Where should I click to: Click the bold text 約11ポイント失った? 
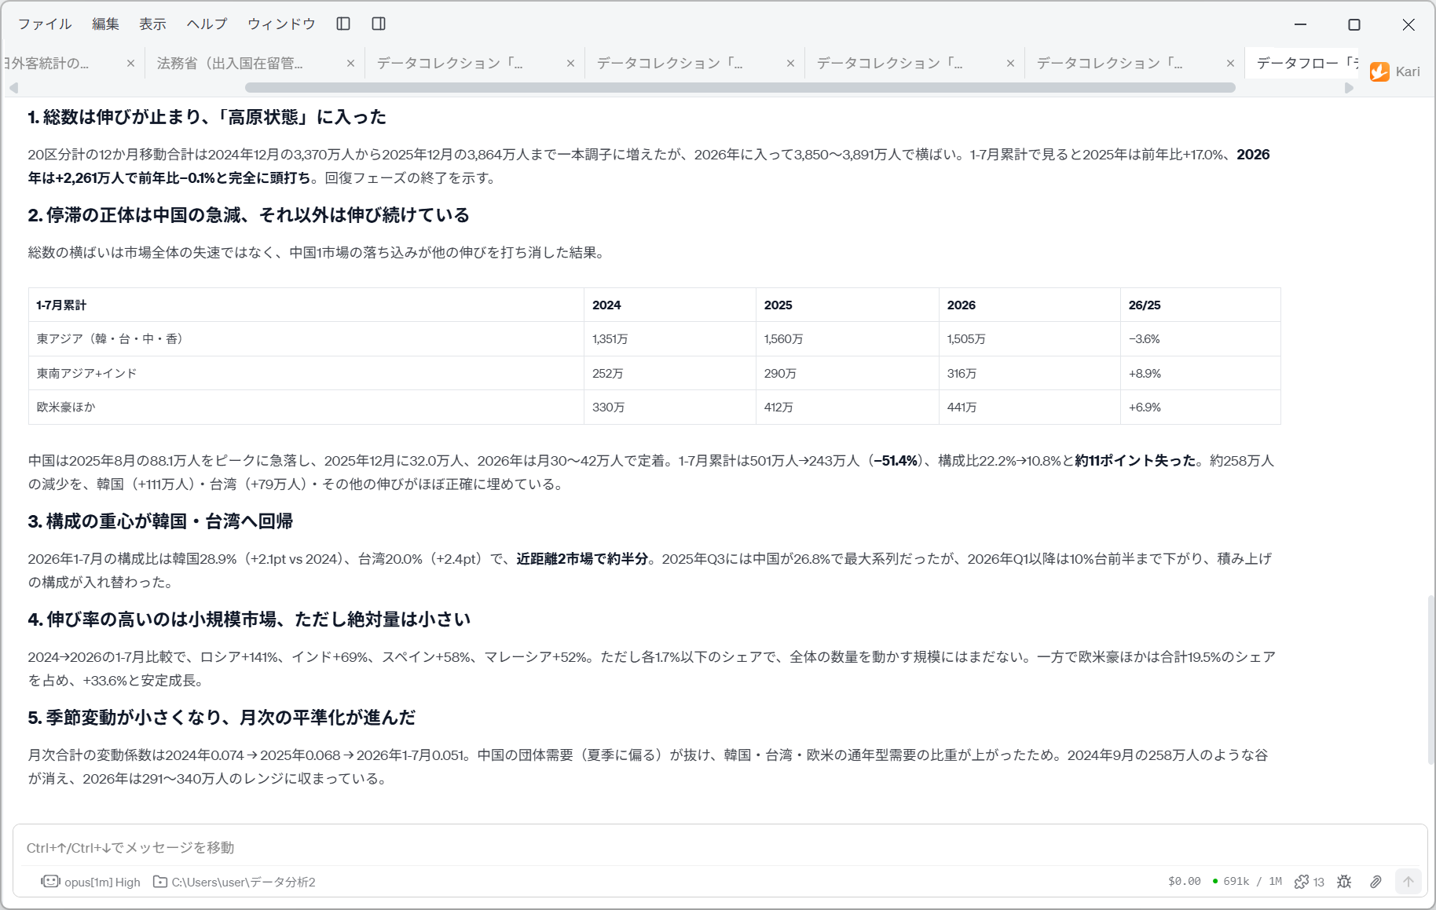[x=1135, y=461]
